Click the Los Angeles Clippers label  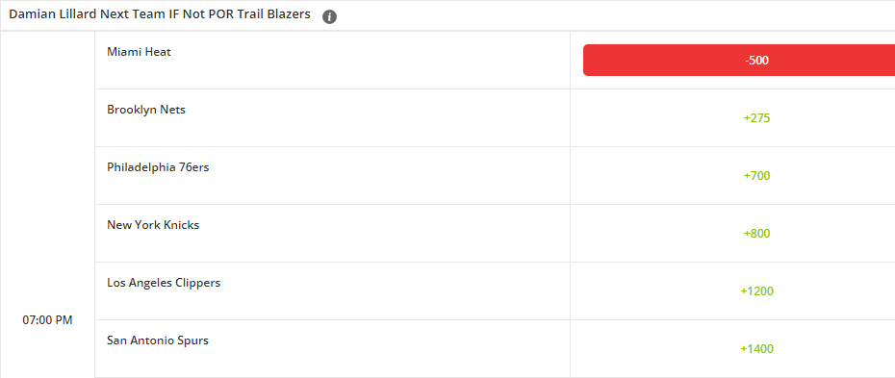(x=164, y=282)
